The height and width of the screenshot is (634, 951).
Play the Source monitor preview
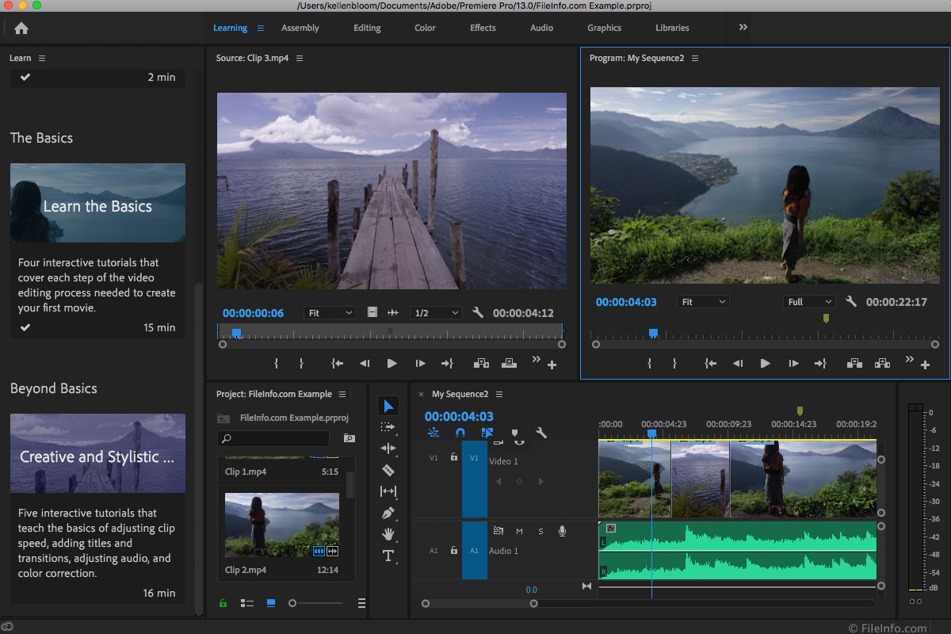(391, 363)
